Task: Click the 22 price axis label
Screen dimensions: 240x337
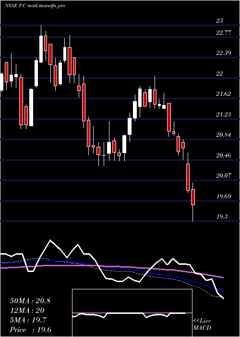Action: click(219, 74)
